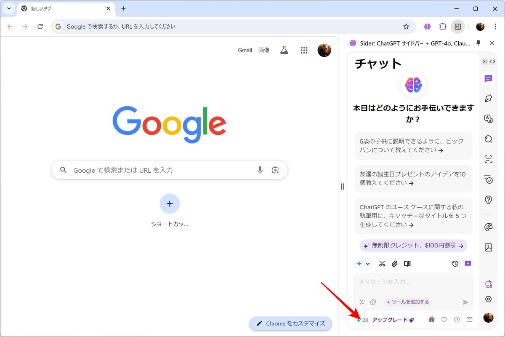Attach a file with paperclip icon

(395, 264)
